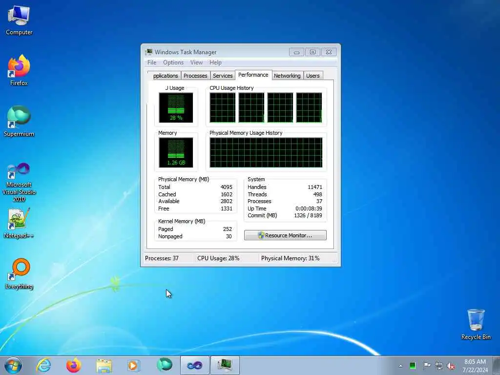This screenshot has height=375, width=500.
Task: Open Windows Media Player on taskbar
Action: [x=133, y=366]
